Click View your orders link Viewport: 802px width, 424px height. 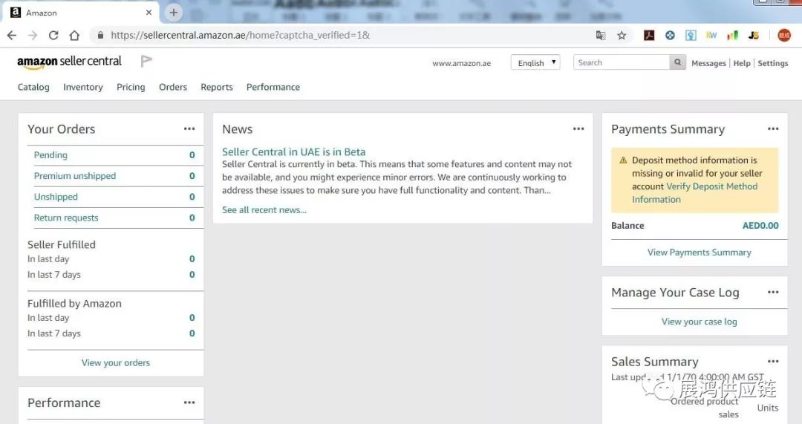pyautogui.click(x=116, y=362)
